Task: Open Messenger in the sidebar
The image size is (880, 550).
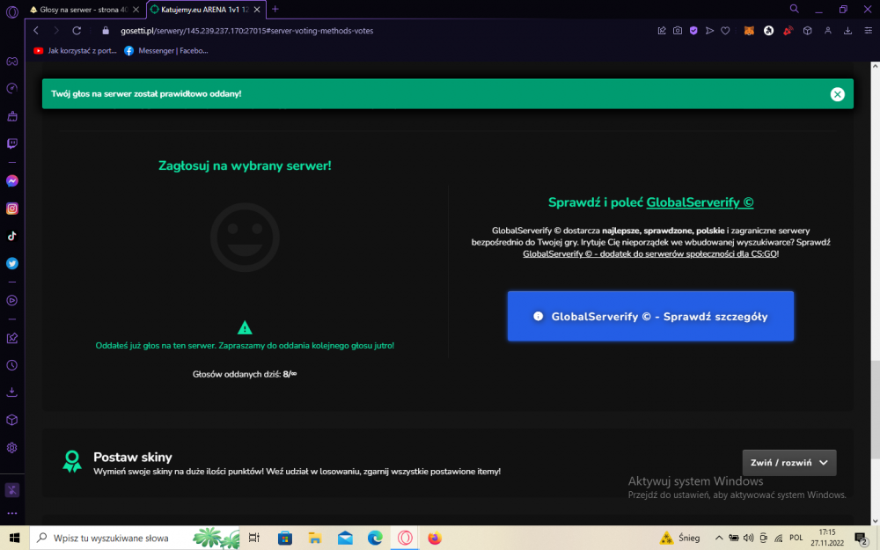Action: (x=11, y=180)
